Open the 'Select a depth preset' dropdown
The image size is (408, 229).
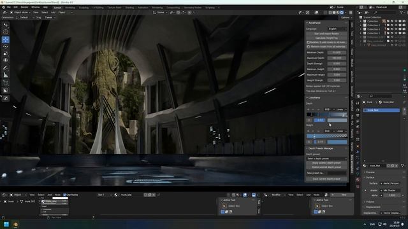326,158
